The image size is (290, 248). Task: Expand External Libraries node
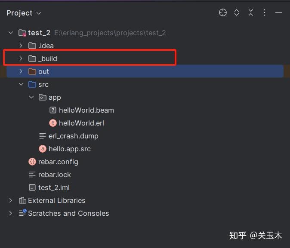[x=11, y=200]
